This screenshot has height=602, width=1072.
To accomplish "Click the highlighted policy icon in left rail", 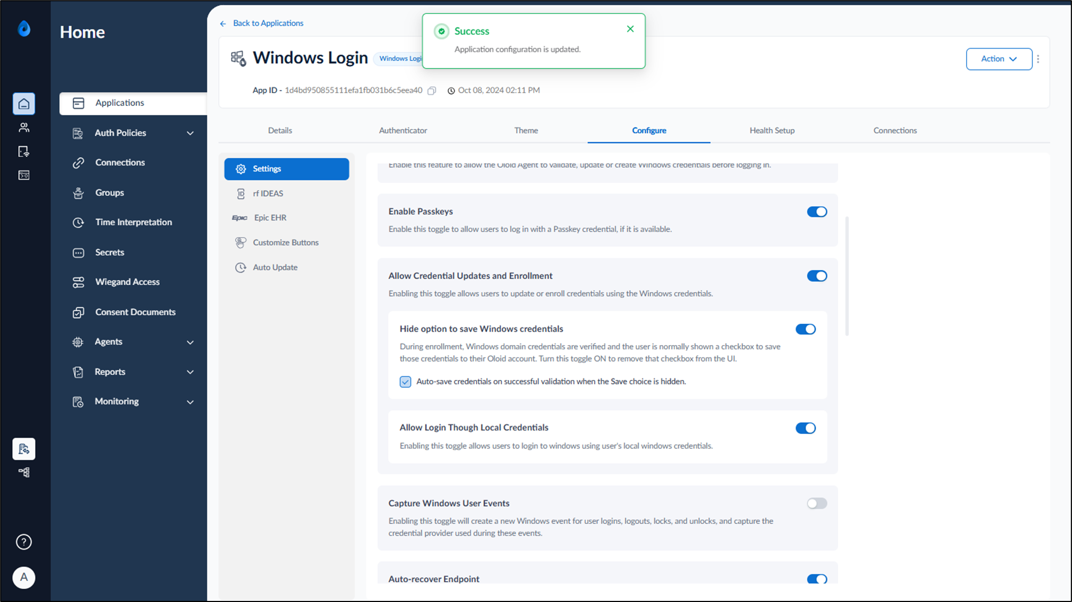I will click(x=24, y=449).
